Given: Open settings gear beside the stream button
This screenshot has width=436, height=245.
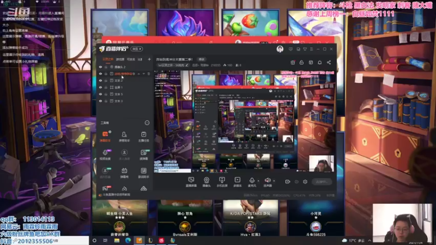Looking at the screenshot, I should pos(305,182).
